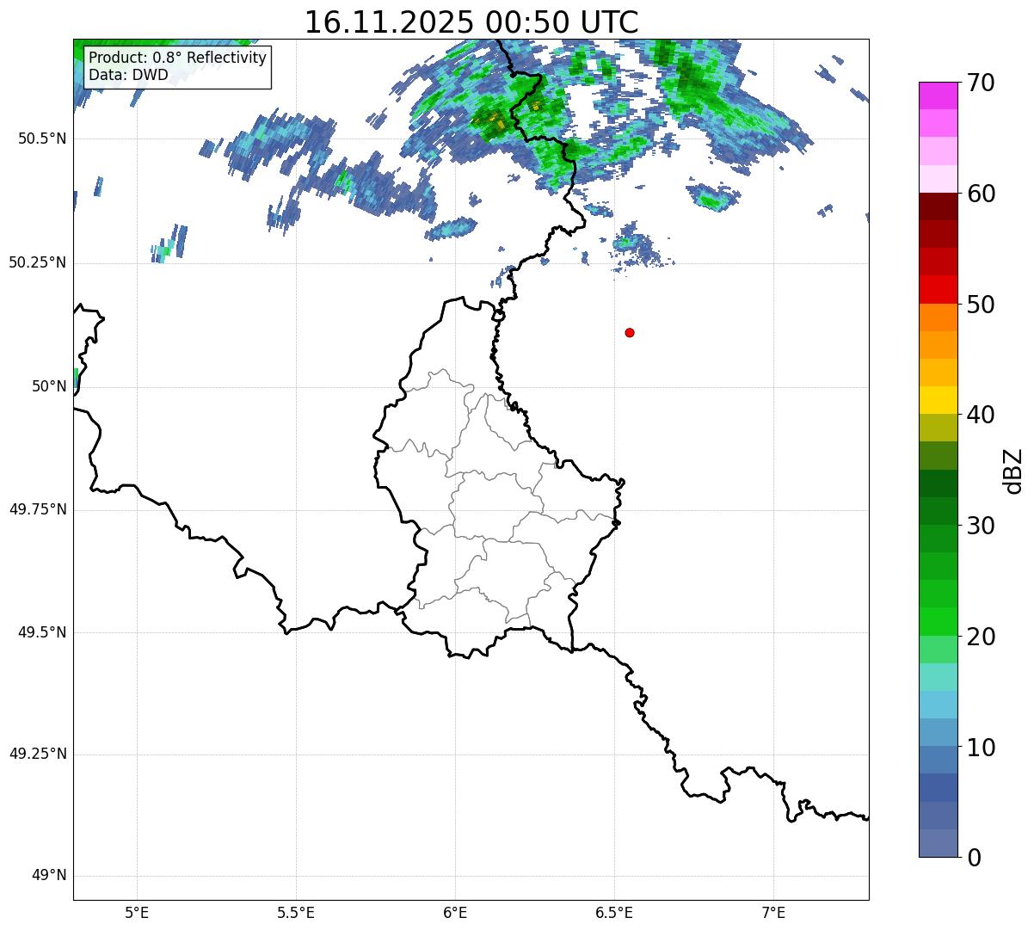
Task: Click the 5°E longitude label
Action: [137, 913]
